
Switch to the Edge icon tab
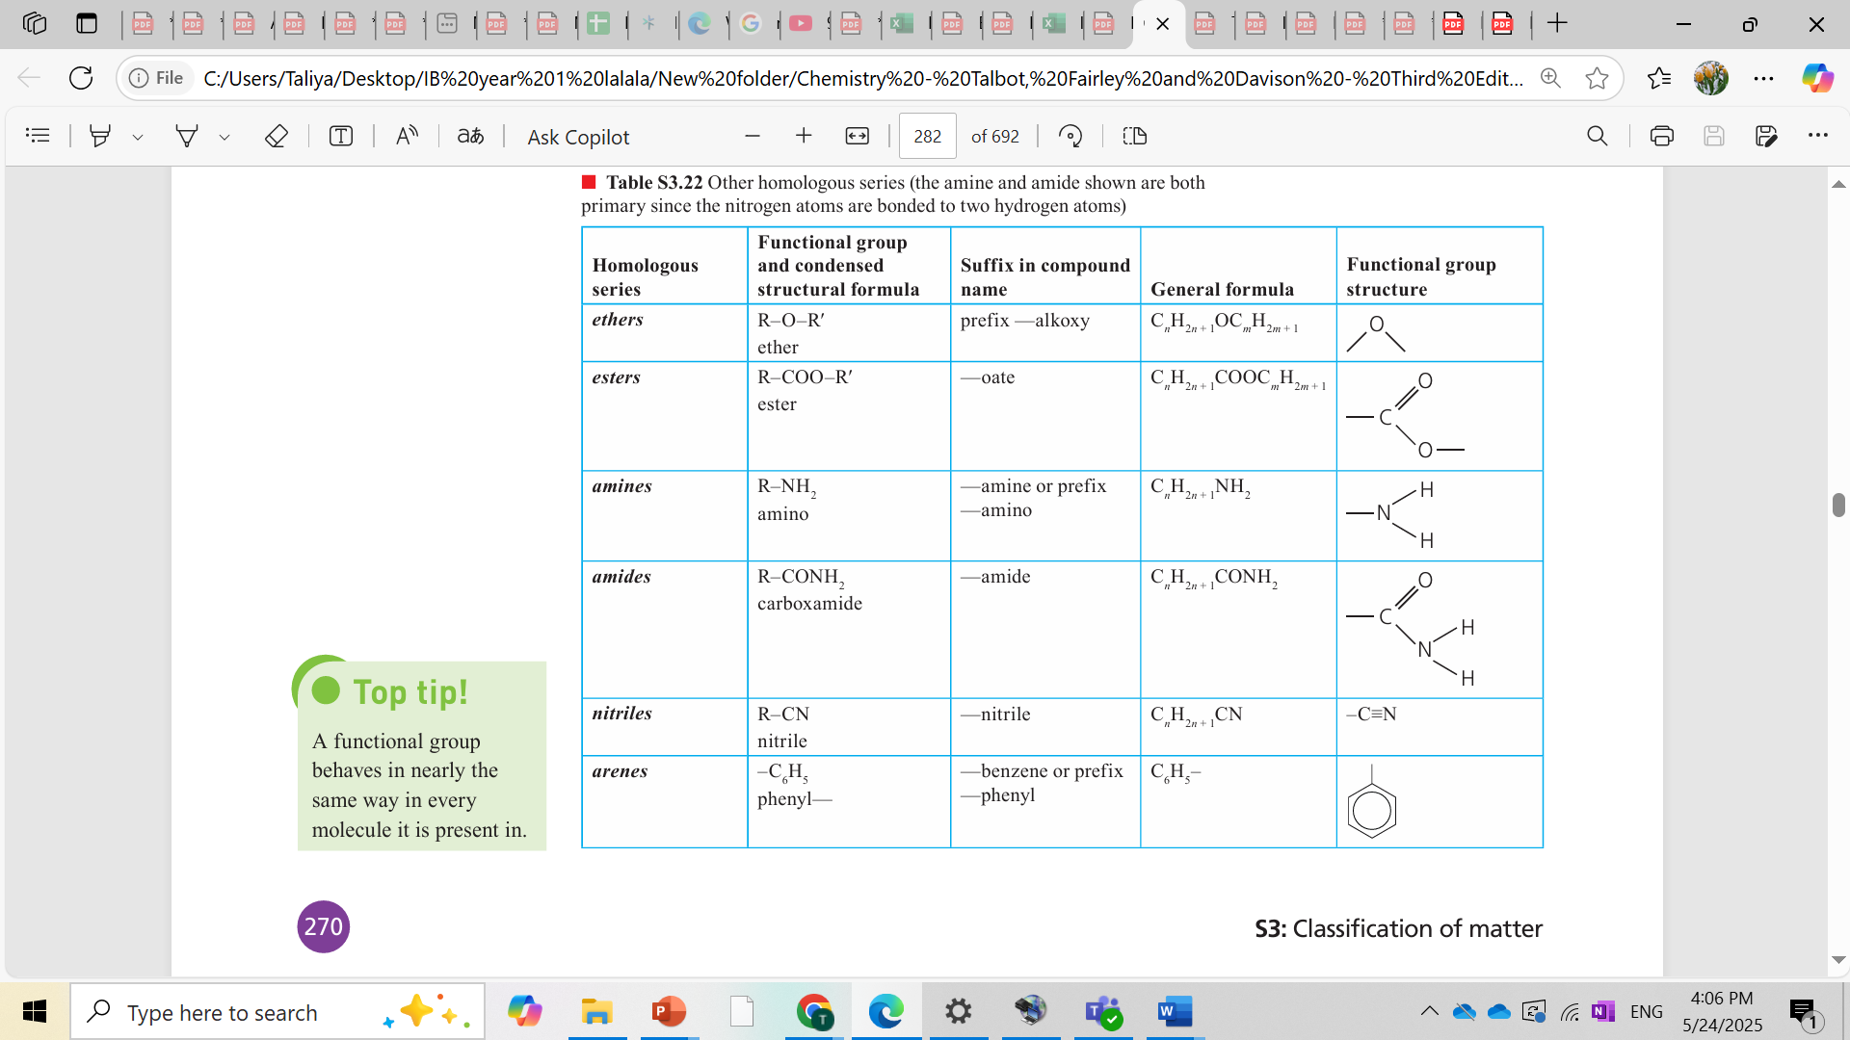click(700, 23)
